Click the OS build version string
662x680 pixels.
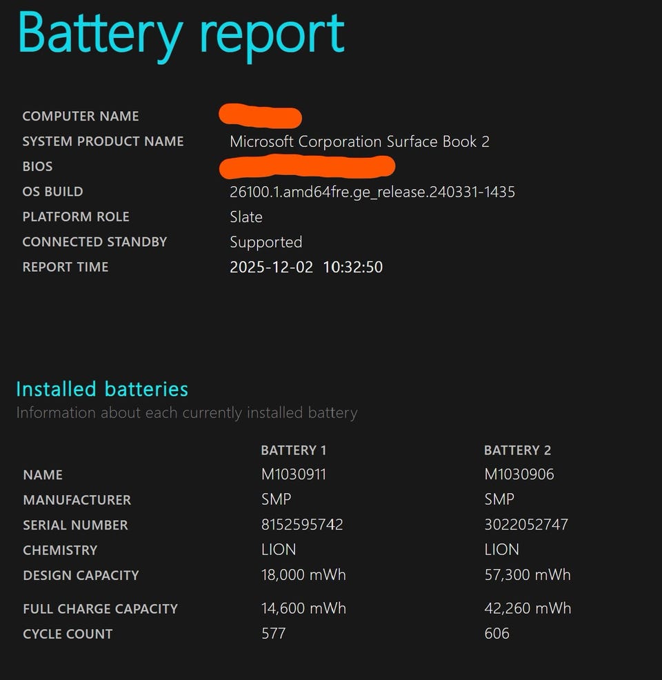pos(372,192)
